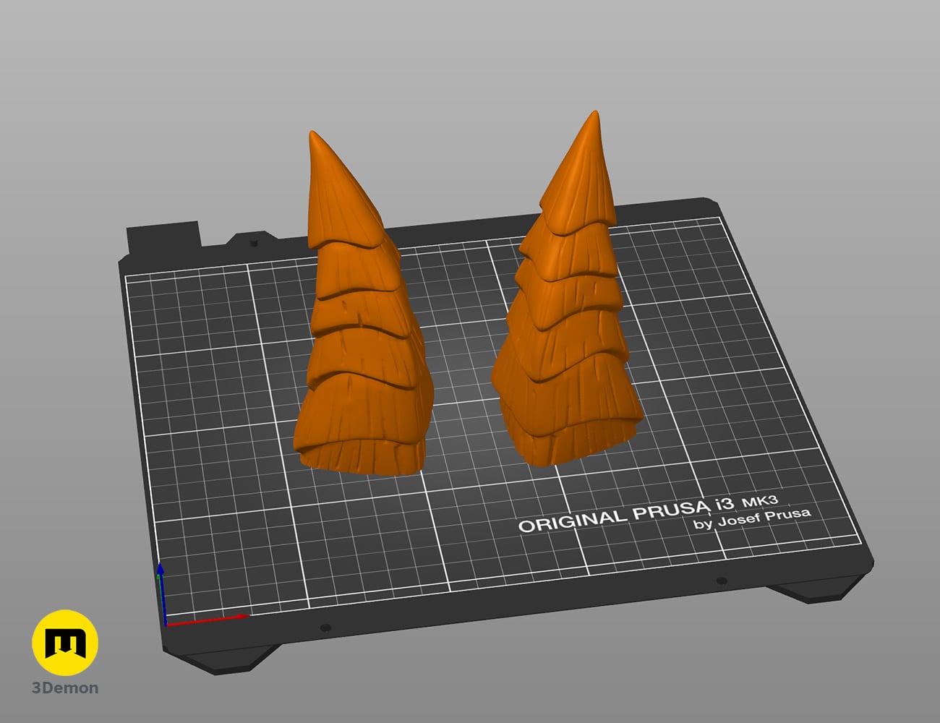Click the yellow 3Demon logo icon
Viewport: 940px width, 723px height.
(65, 643)
